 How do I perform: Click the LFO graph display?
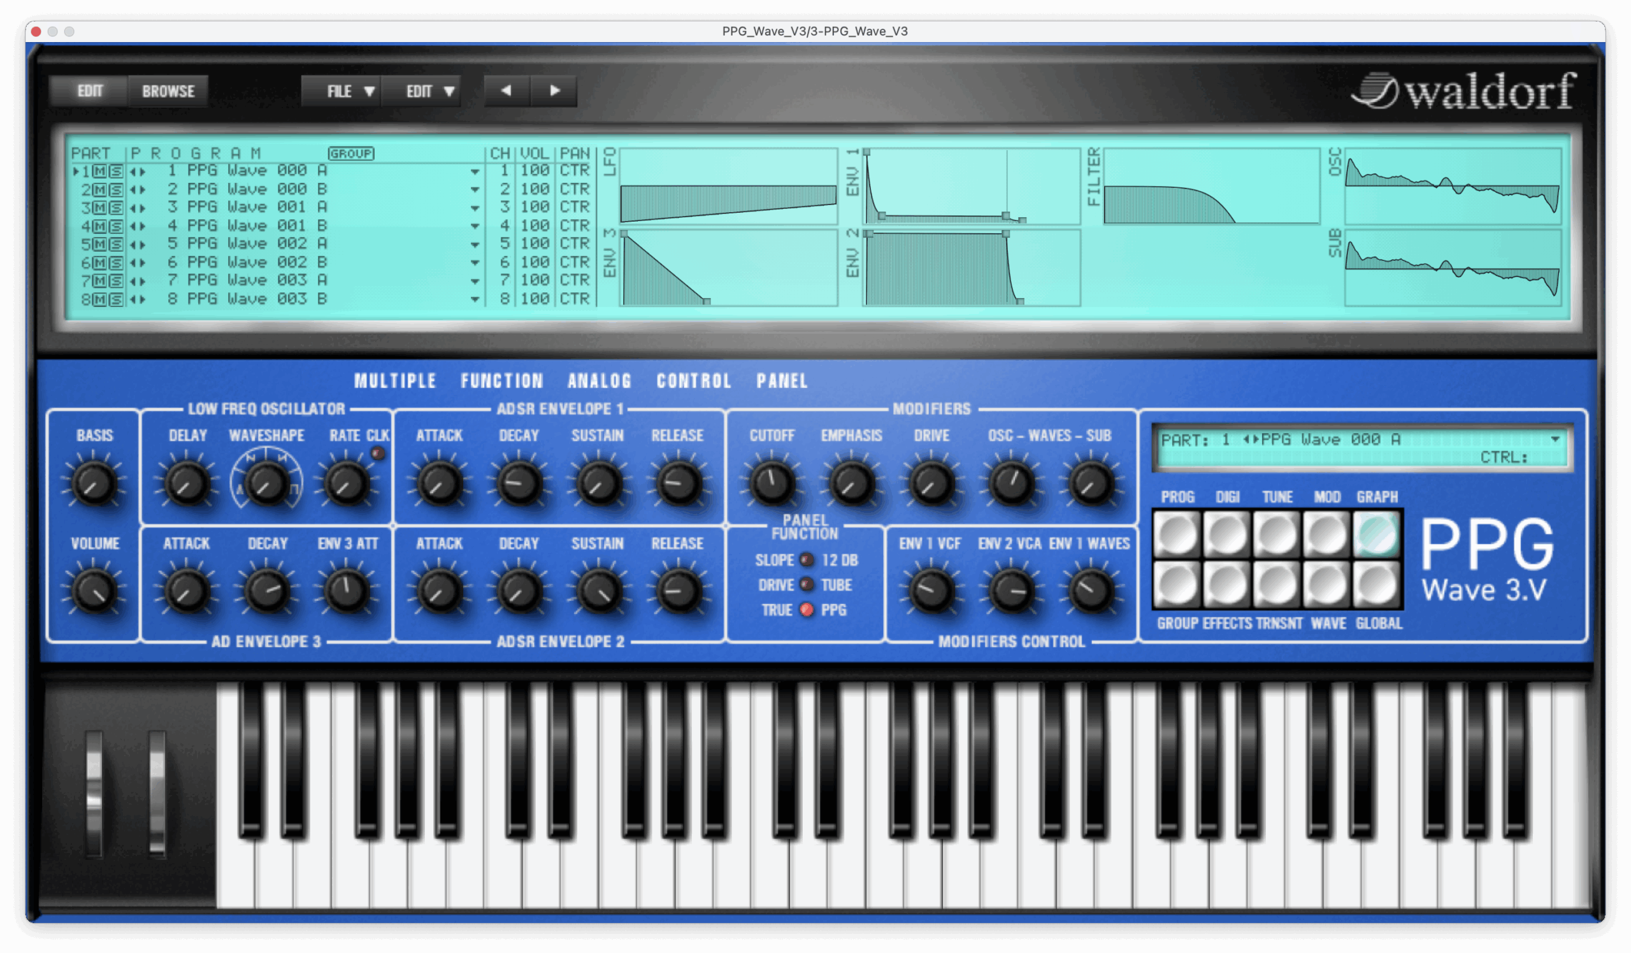click(728, 186)
